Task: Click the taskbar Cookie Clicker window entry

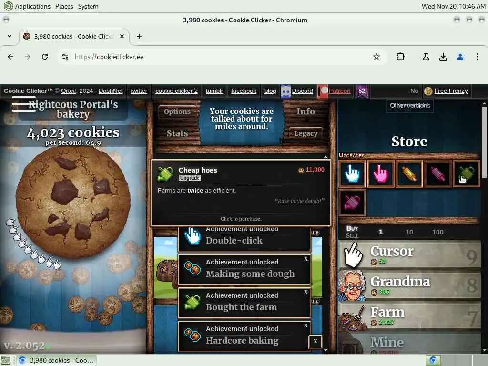Action: pos(56,360)
